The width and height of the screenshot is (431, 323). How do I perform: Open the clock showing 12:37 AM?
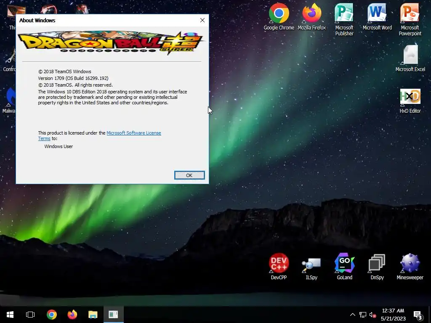coord(393,315)
